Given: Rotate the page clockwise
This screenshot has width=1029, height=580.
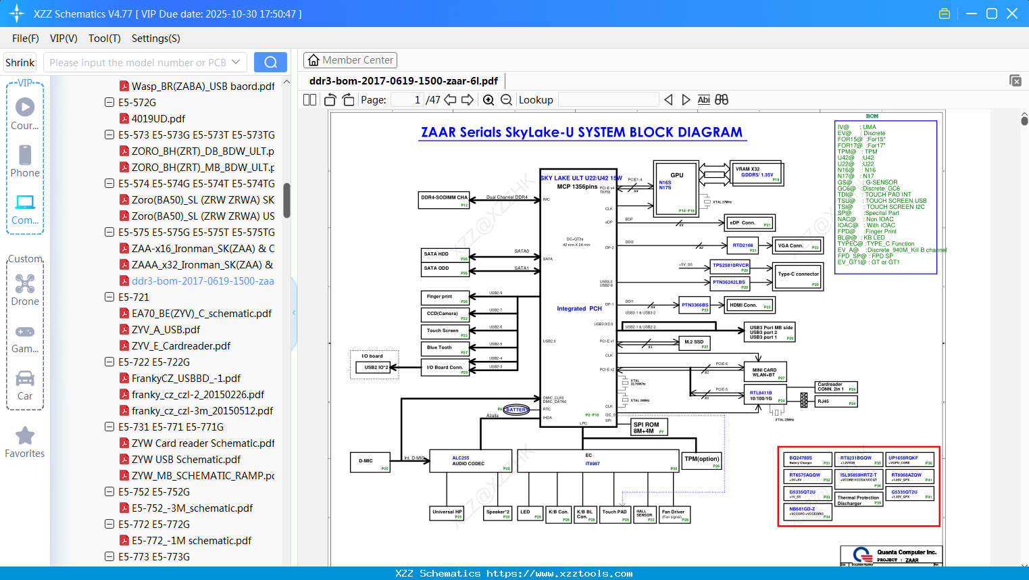Looking at the screenshot, I should (x=349, y=100).
